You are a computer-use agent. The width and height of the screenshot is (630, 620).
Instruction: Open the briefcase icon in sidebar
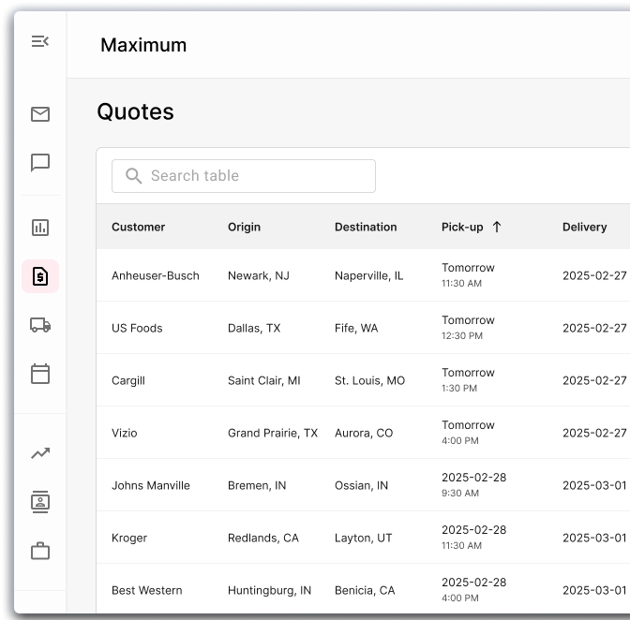40,551
